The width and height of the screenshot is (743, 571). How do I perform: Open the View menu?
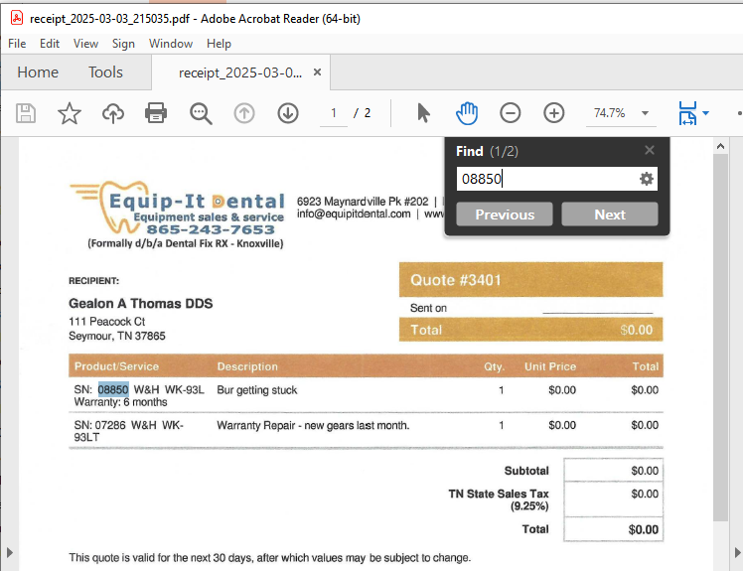pyautogui.click(x=85, y=44)
